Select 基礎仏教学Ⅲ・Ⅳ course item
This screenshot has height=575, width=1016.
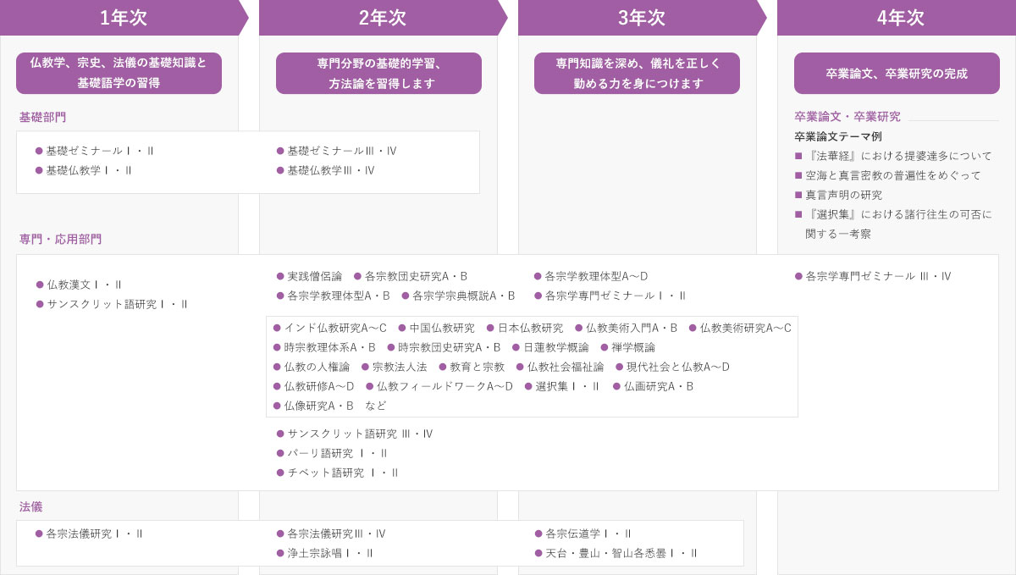coord(330,170)
